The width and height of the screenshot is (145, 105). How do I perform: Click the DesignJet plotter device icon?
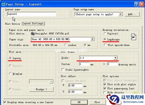(x=33, y=34)
